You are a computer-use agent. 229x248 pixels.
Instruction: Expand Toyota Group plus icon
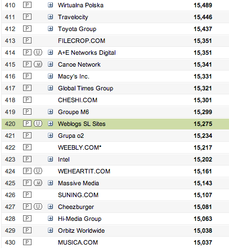[50, 29]
